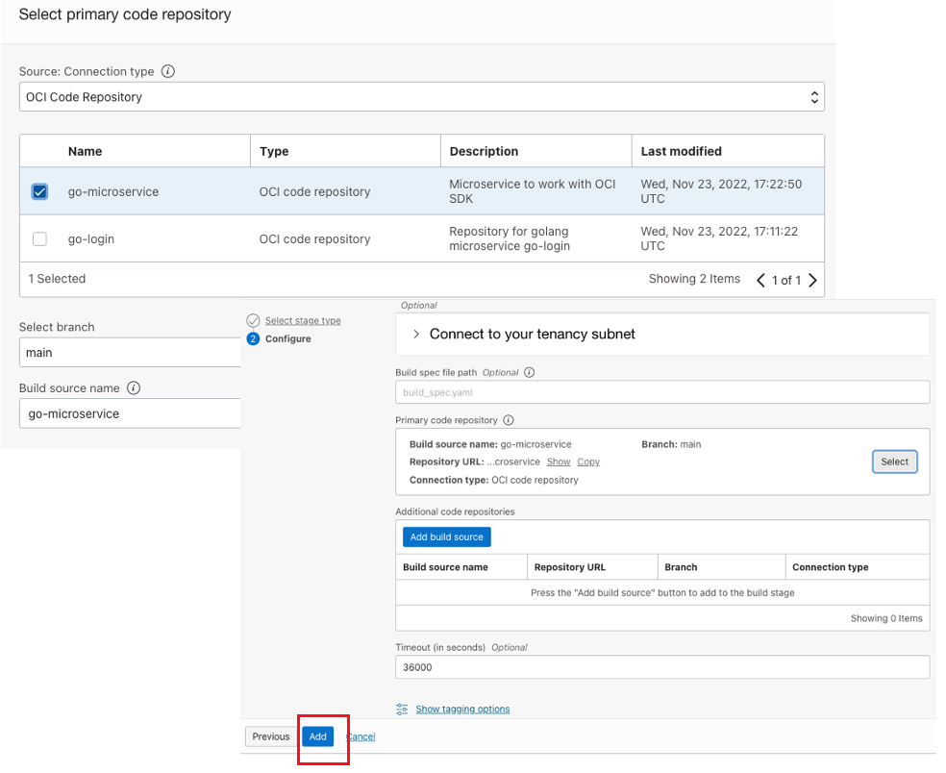Copy the repository URL link
Image resolution: width=946 pixels, height=773 pixels.
pyautogui.click(x=587, y=461)
